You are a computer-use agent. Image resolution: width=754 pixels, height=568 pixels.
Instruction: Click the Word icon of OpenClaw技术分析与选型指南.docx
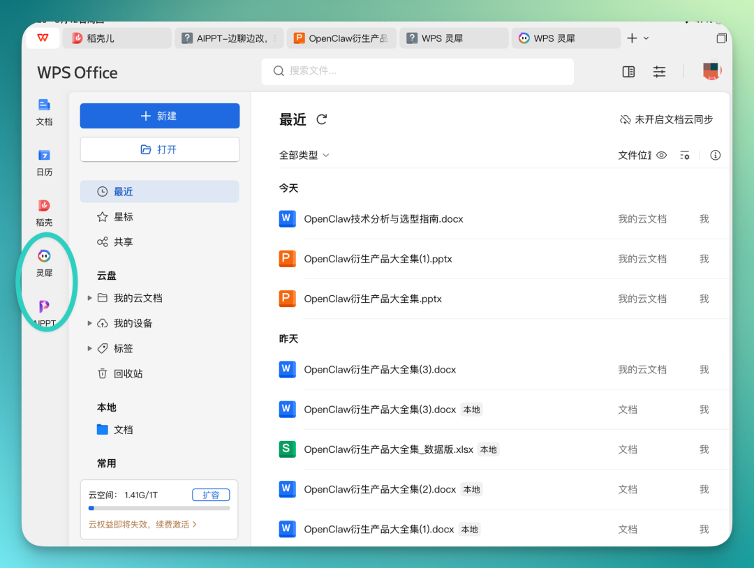[287, 218]
